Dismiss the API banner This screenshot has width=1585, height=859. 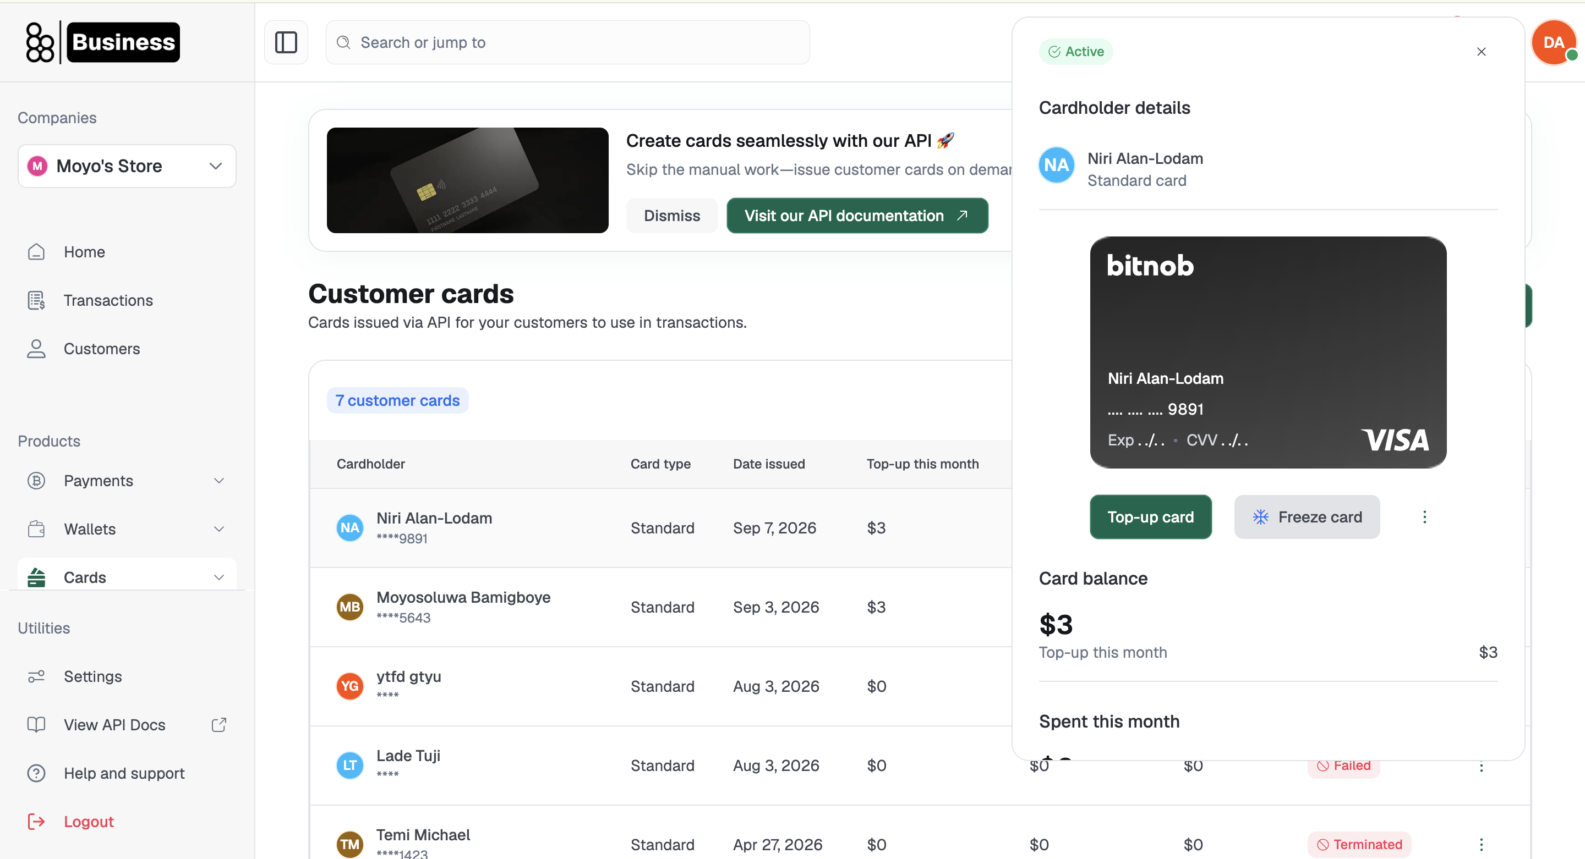(x=672, y=216)
